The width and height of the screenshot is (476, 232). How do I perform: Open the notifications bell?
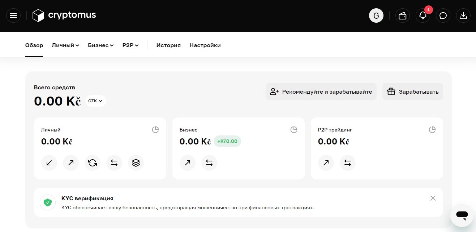coord(423,15)
